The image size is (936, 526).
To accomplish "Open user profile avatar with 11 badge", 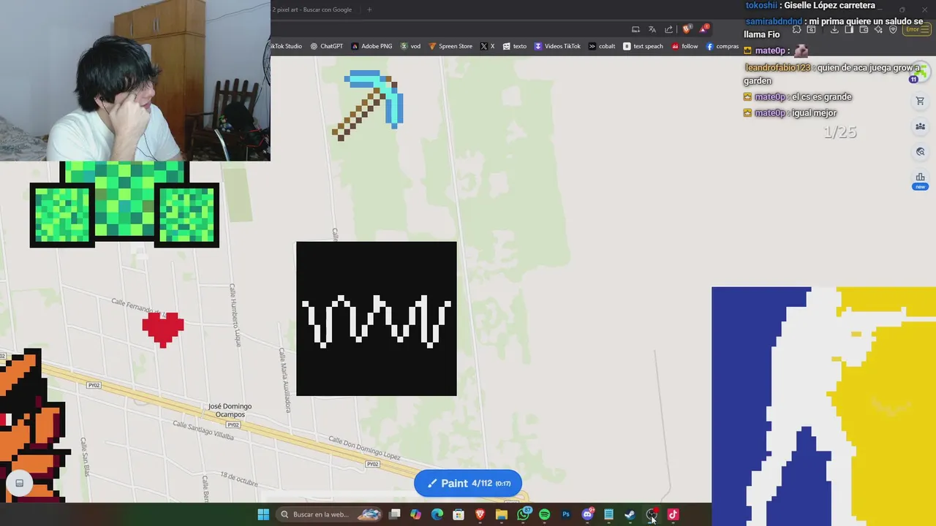I will pyautogui.click(x=919, y=72).
